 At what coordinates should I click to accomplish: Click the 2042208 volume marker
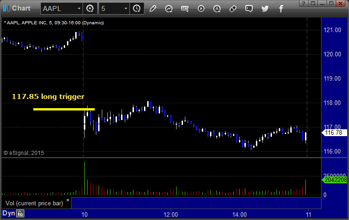(334, 180)
